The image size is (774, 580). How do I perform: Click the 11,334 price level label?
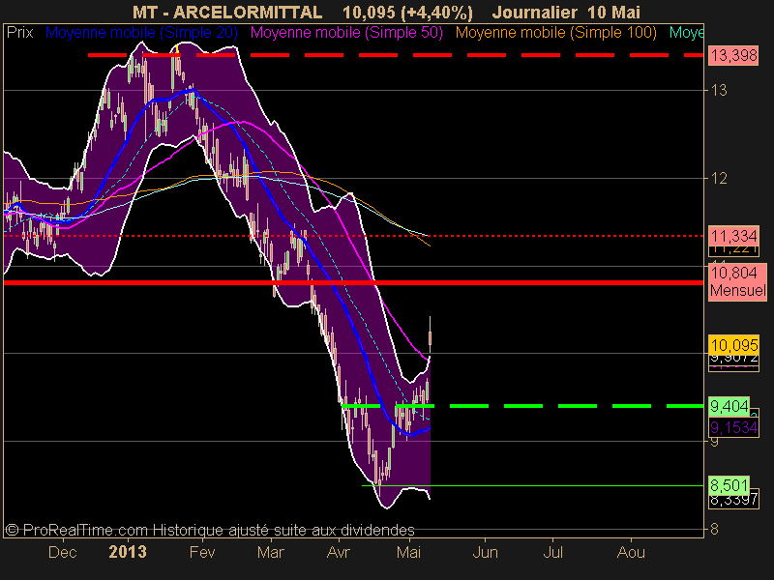733,236
